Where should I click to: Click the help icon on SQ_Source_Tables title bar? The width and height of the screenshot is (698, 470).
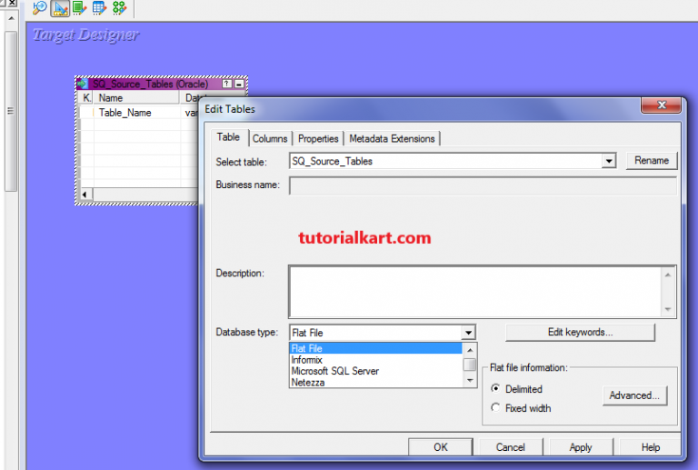(226, 84)
